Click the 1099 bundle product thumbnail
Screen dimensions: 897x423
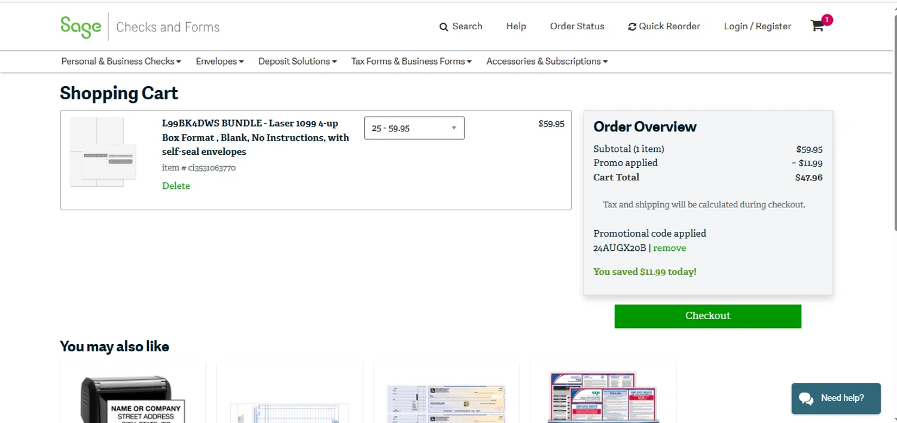[103, 152]
